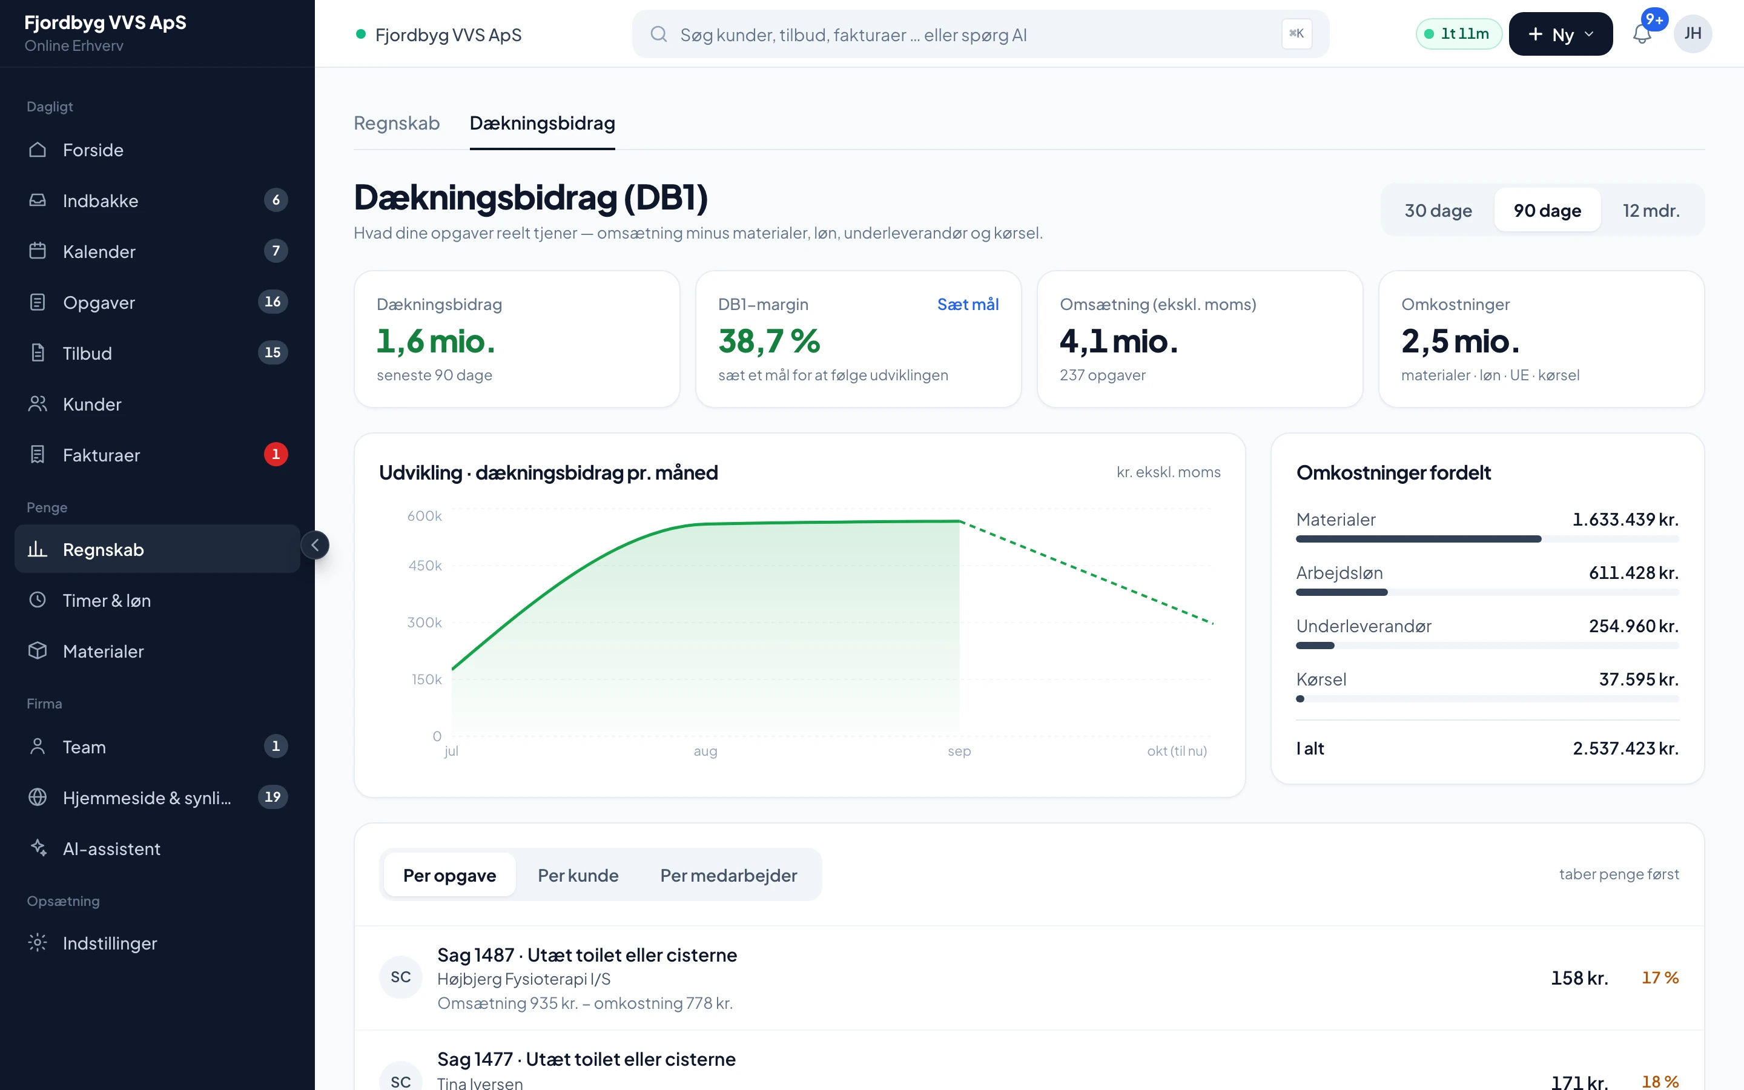Open the Tilbud document icon
The height and width of the screenshot is (1090, 1744).
(x=38, y=352)
